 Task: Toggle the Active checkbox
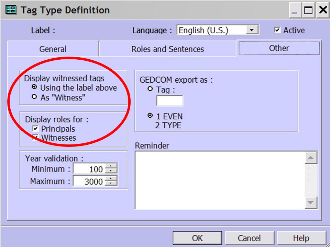point(277,30)
